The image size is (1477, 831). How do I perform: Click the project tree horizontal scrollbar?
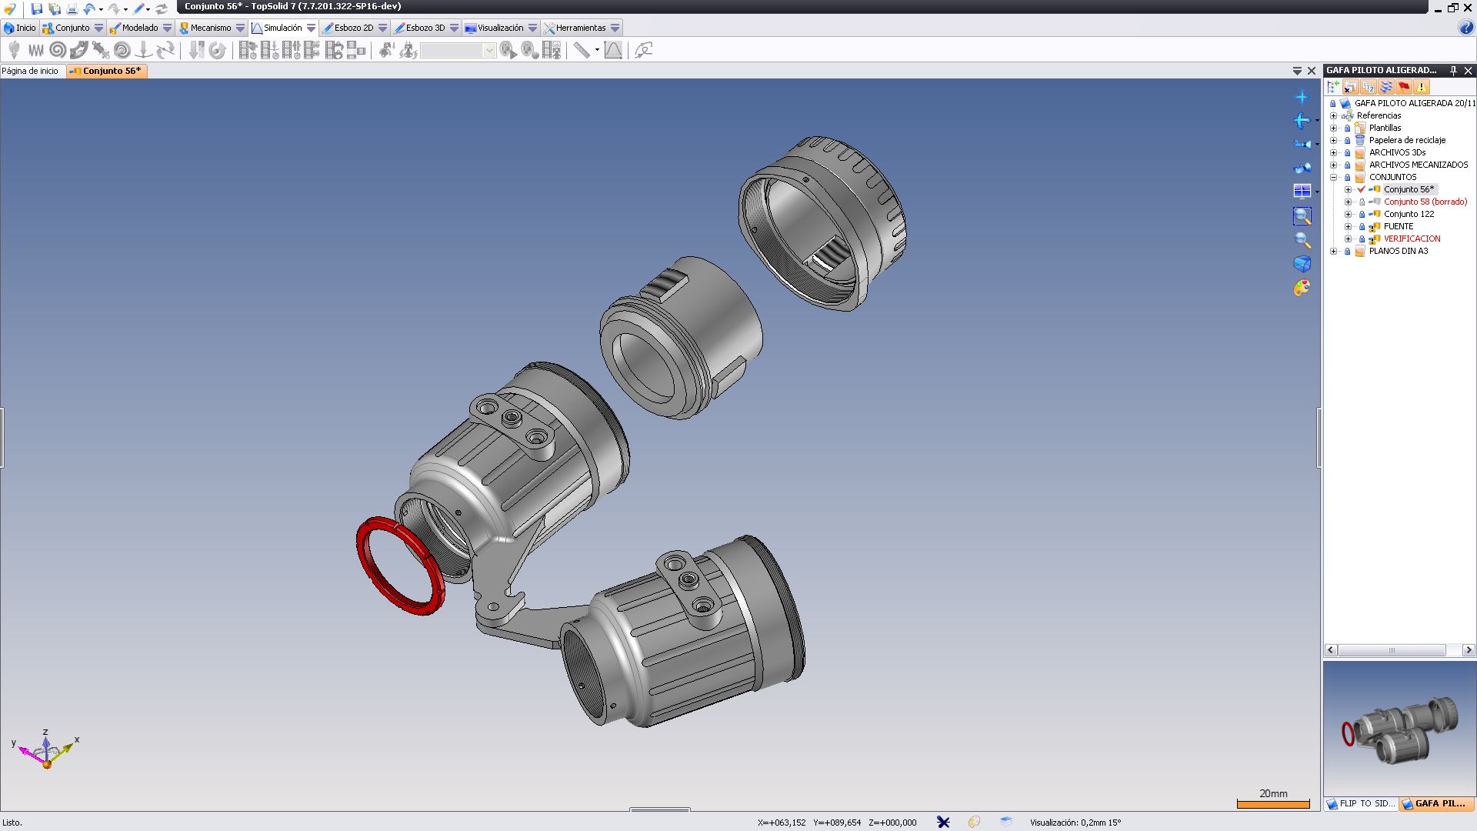(x=1399, y=650)
